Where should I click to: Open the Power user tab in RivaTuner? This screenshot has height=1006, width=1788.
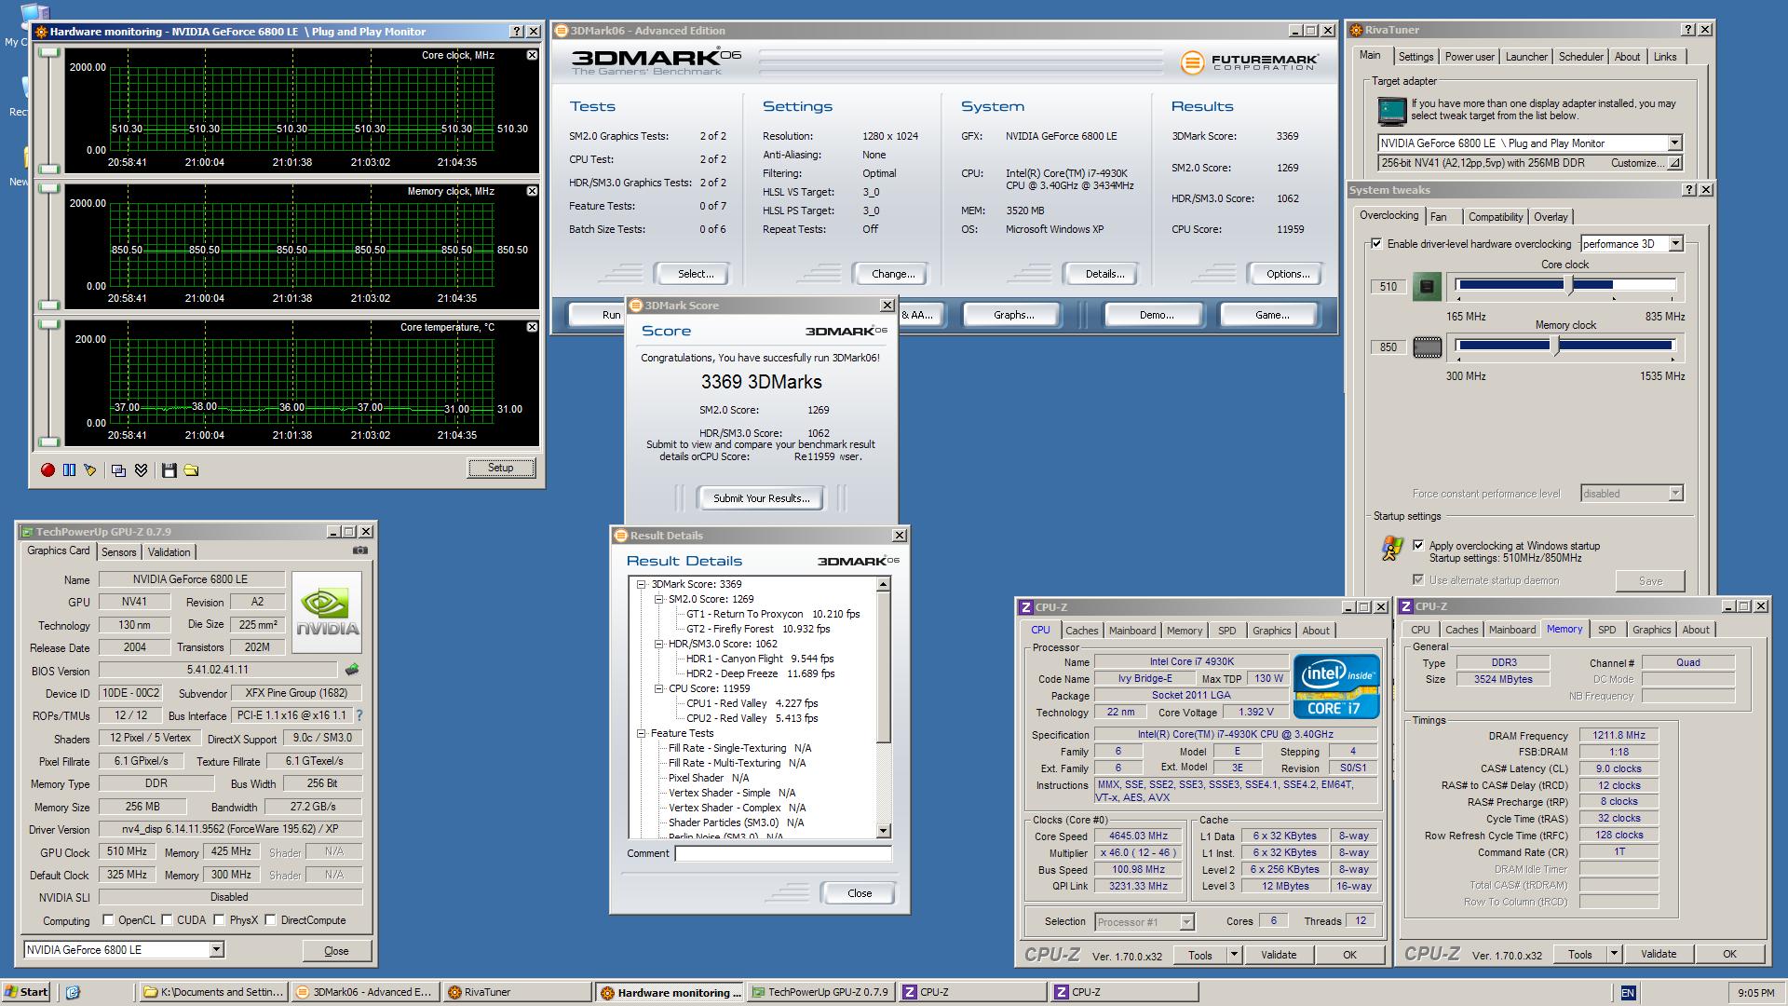click(x=1470, y=57)
